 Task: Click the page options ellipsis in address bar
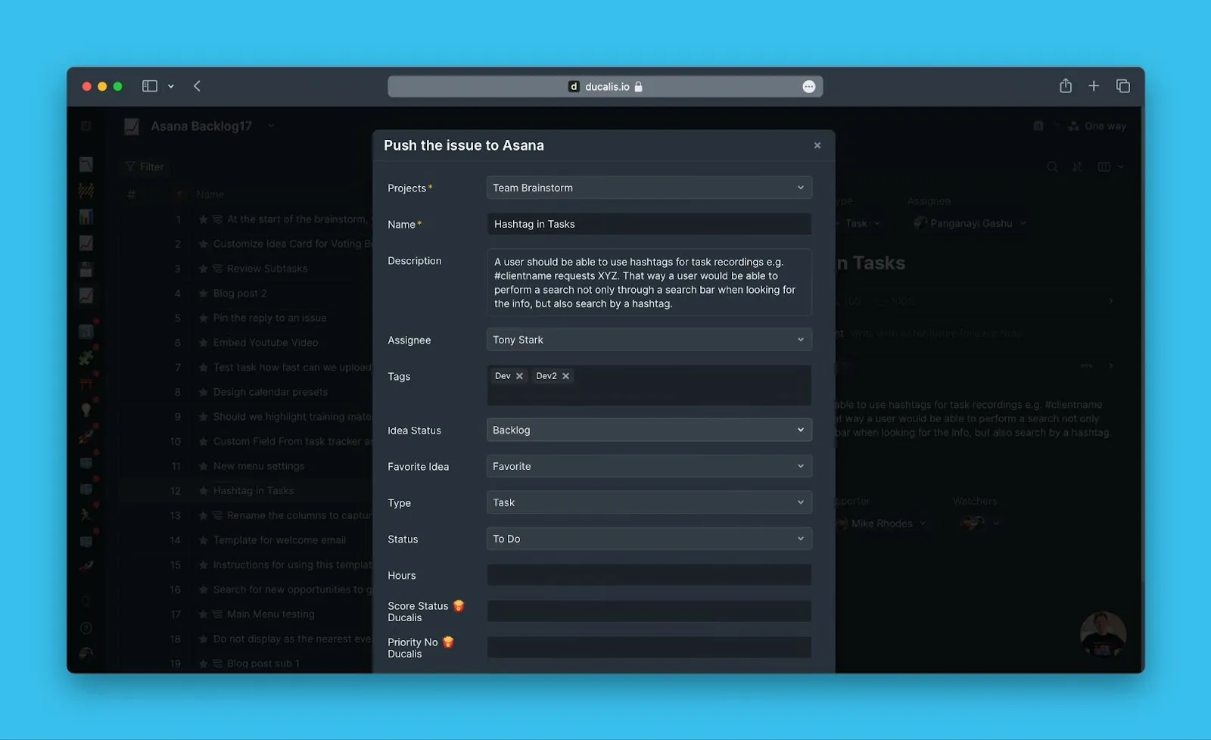click(x=808, y=87)
